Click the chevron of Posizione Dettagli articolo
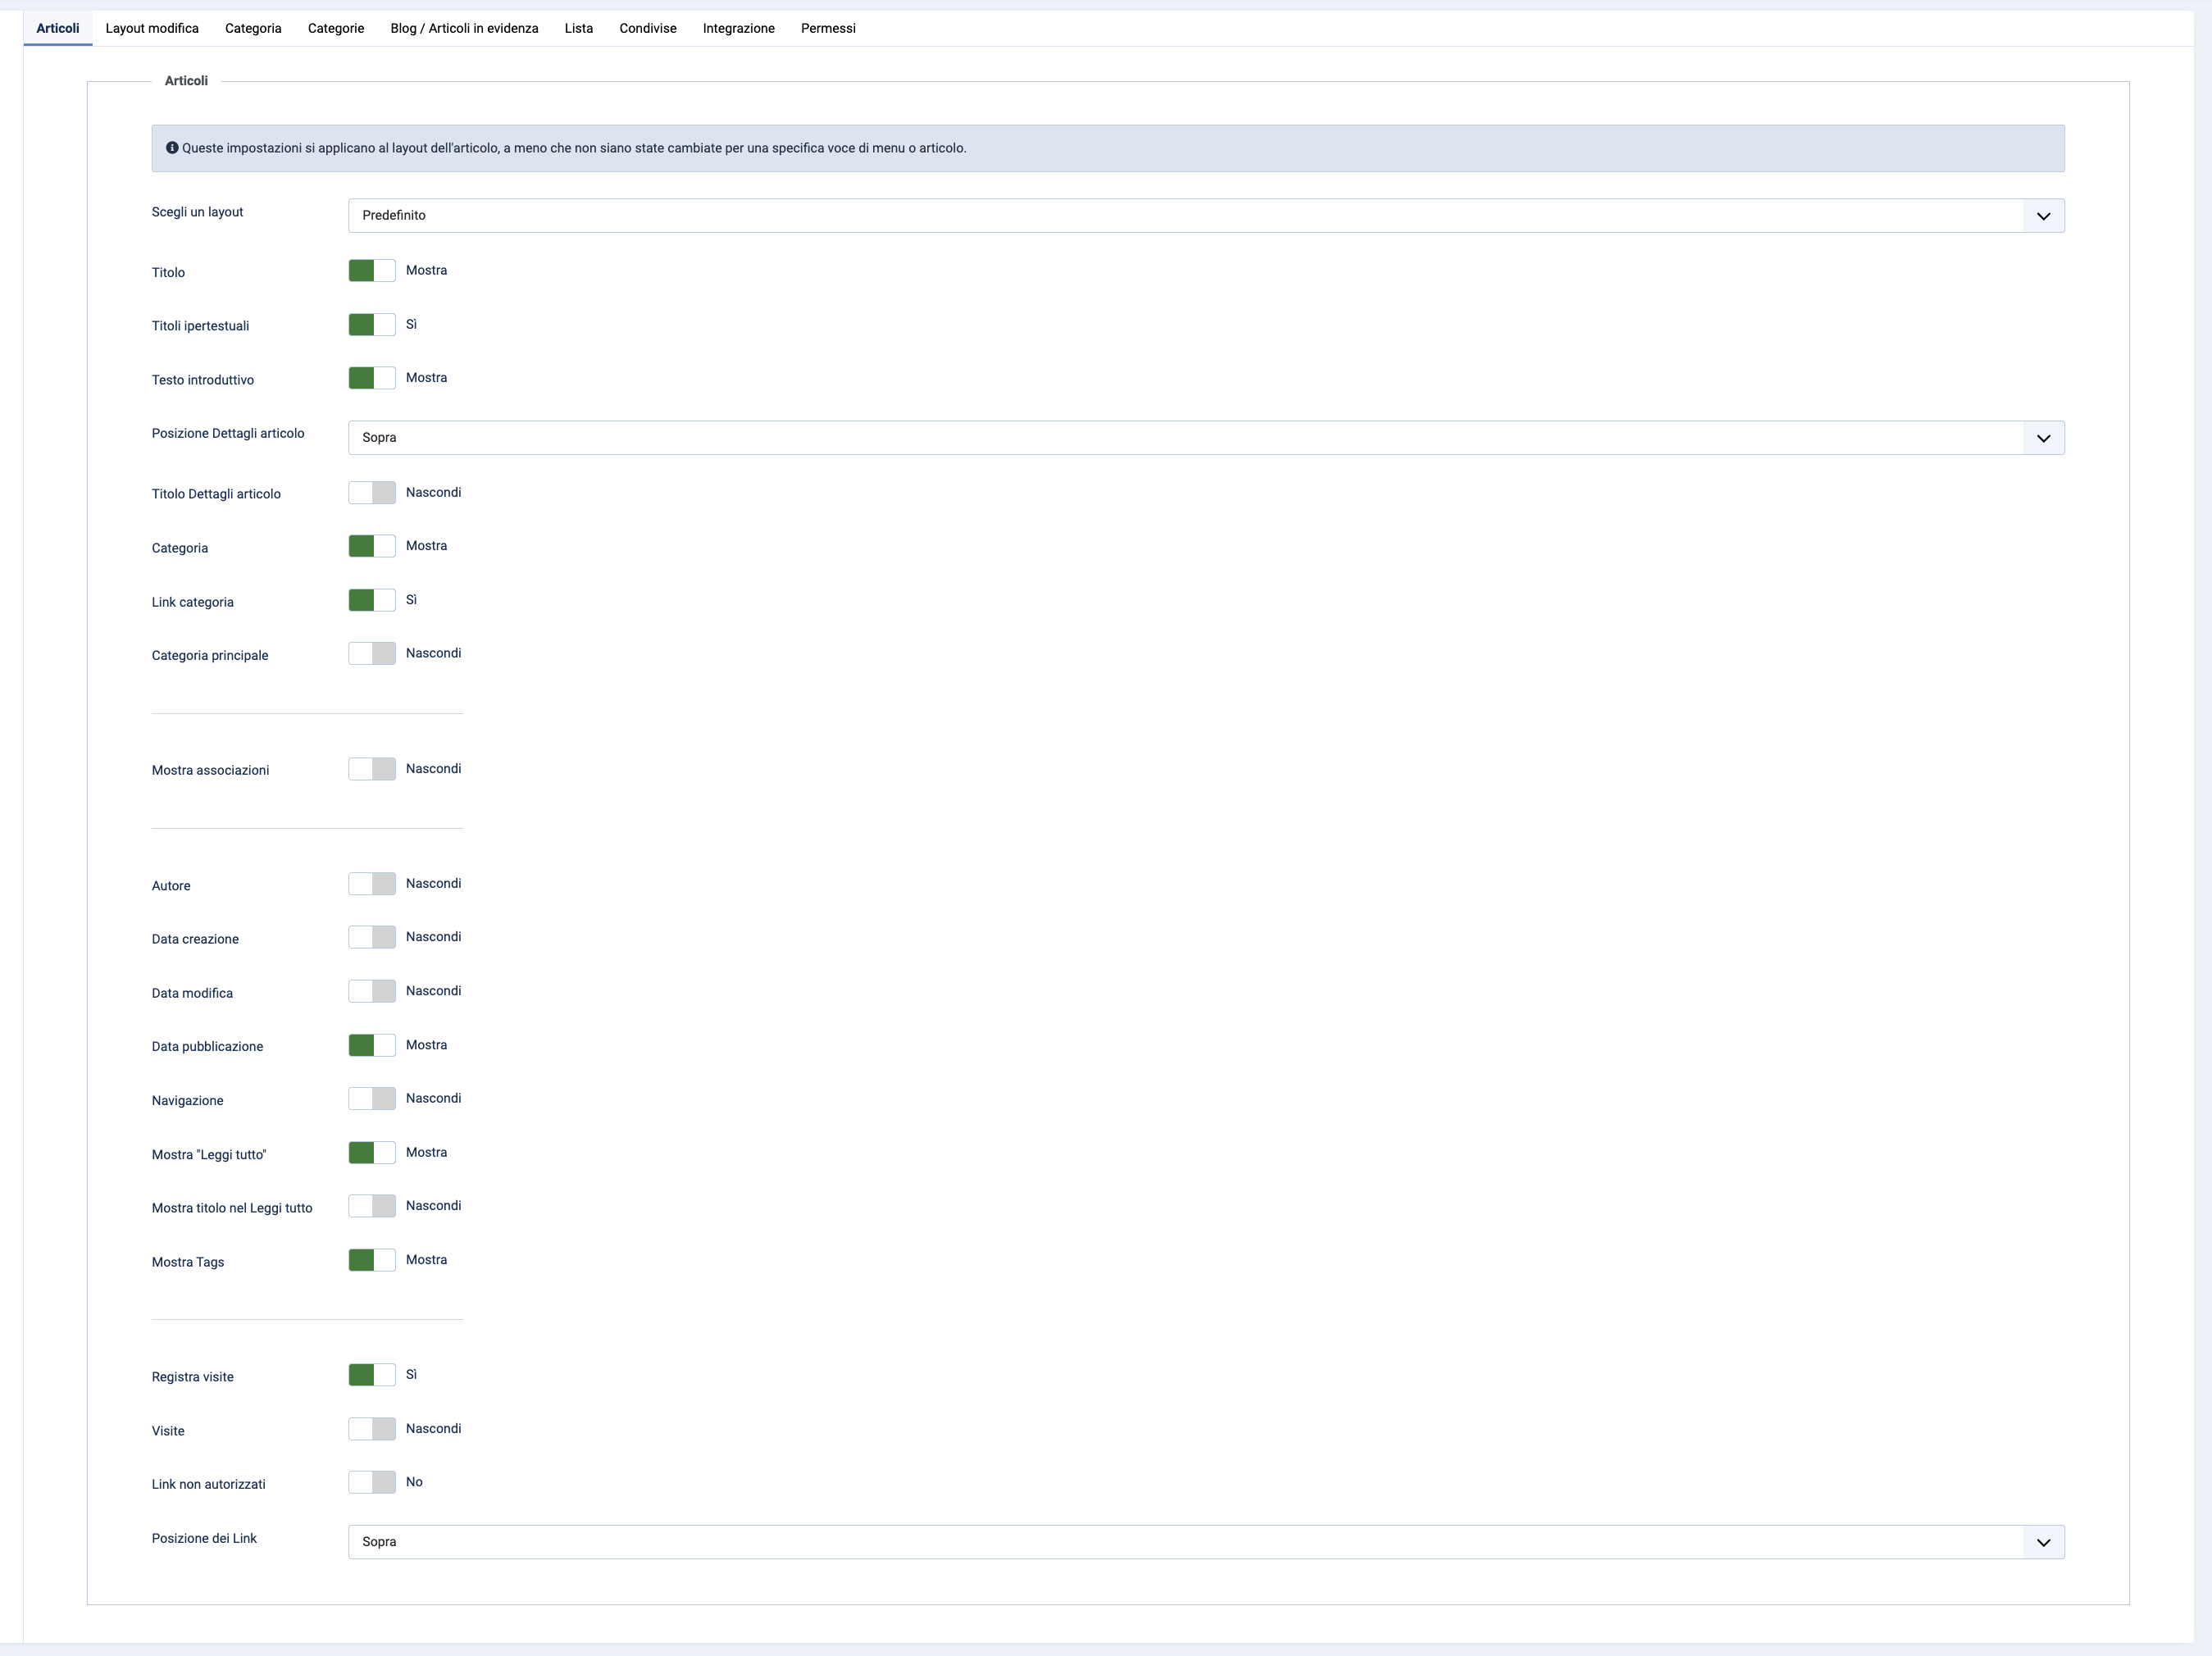This screenshot has height=1656, width=2212. click(x=2043, y=438)
